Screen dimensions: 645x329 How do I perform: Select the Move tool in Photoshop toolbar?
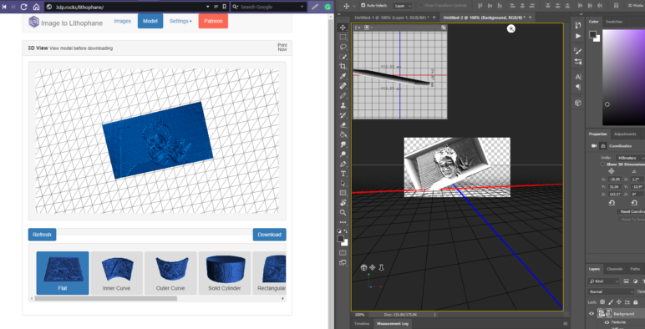tap(343, 28)
